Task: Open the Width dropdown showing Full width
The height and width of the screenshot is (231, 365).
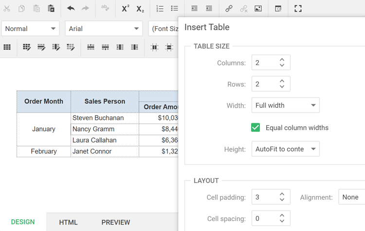Action: (286, 105)
